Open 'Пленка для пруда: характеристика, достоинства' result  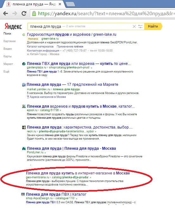pos(80,127)
